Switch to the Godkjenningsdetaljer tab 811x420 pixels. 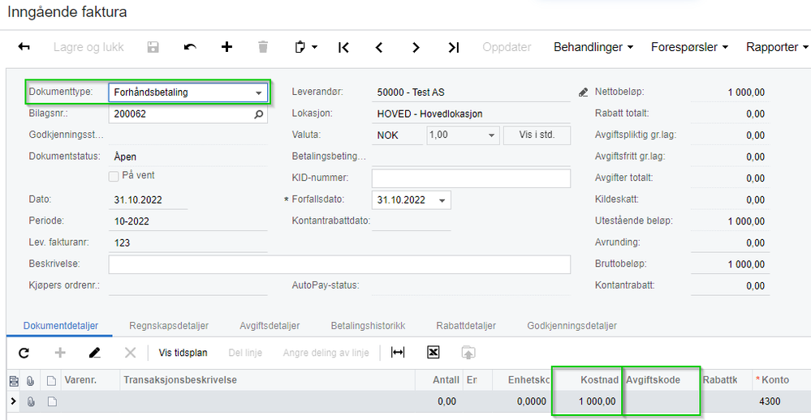[572, 326]
